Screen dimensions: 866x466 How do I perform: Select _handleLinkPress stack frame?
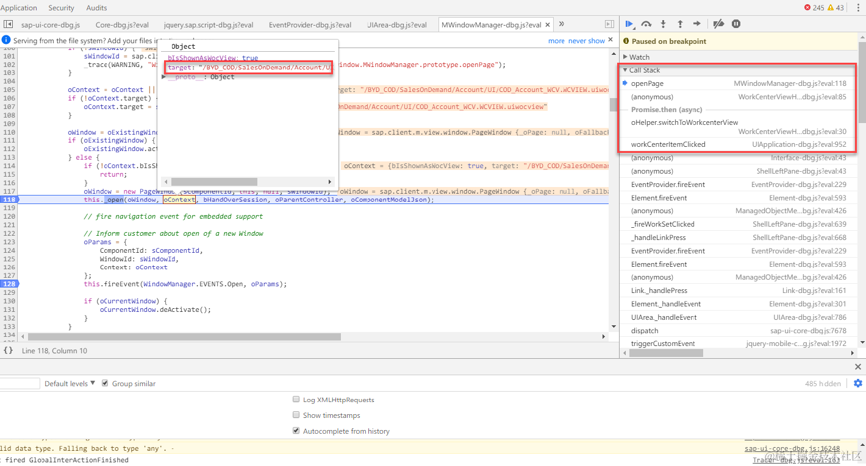tap(739, 238)
